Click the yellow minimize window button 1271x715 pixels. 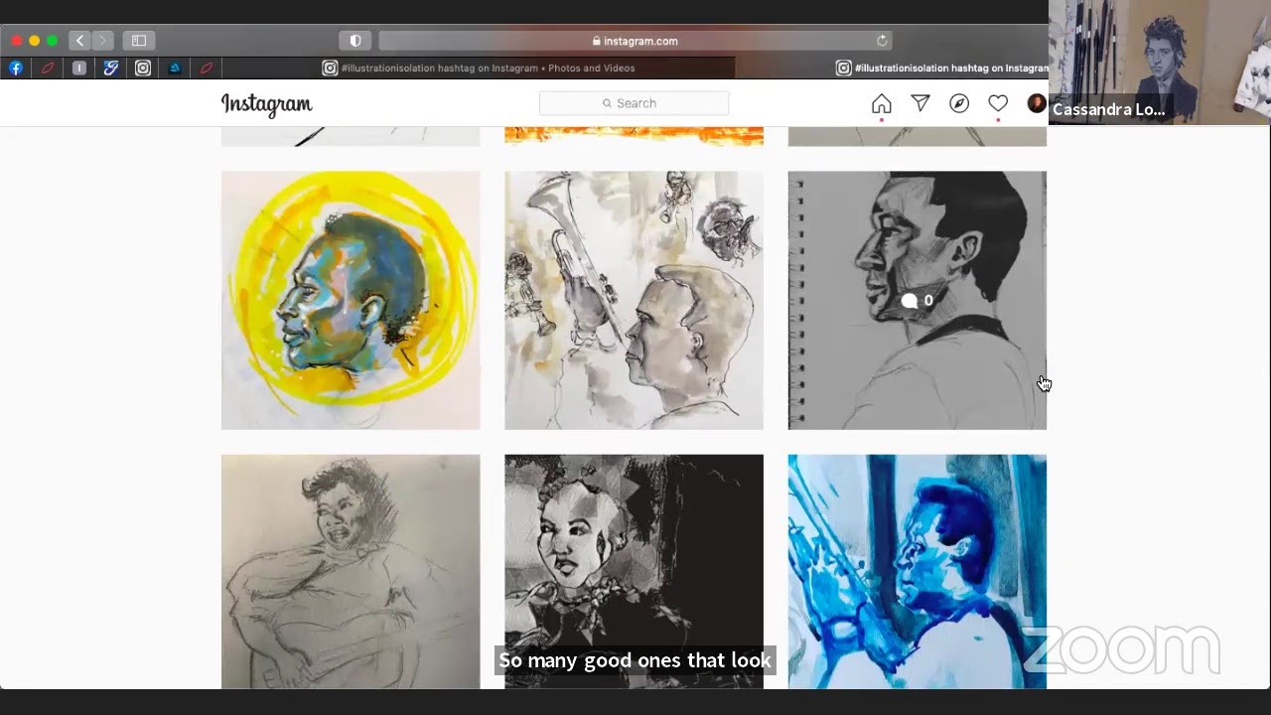(34, 41)
